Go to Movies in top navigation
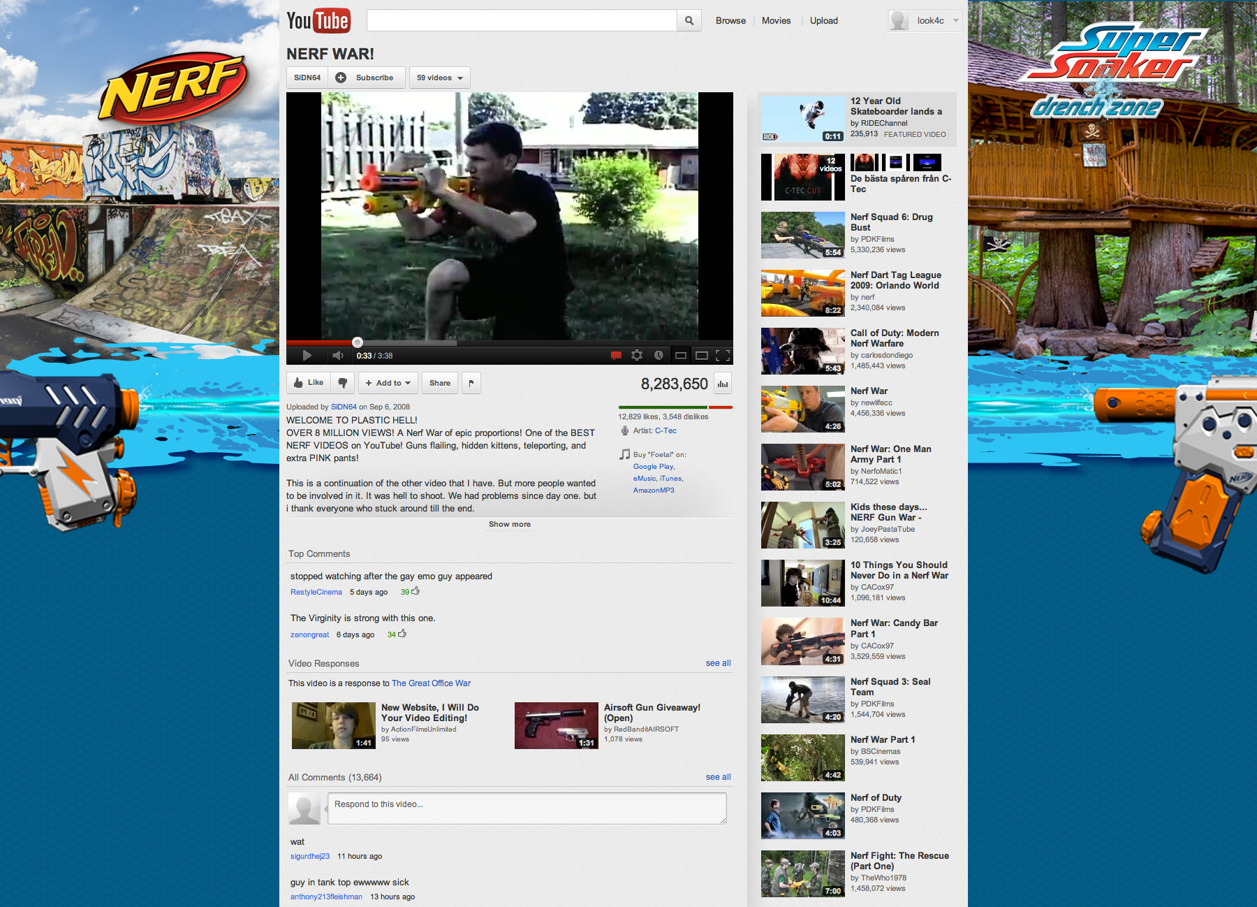 tap(776, 21)
